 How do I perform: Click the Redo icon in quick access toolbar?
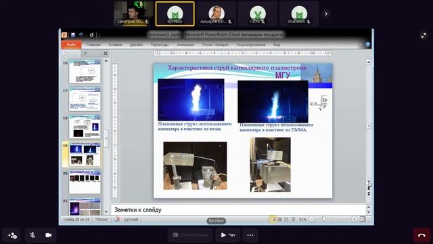click(91, 35)
